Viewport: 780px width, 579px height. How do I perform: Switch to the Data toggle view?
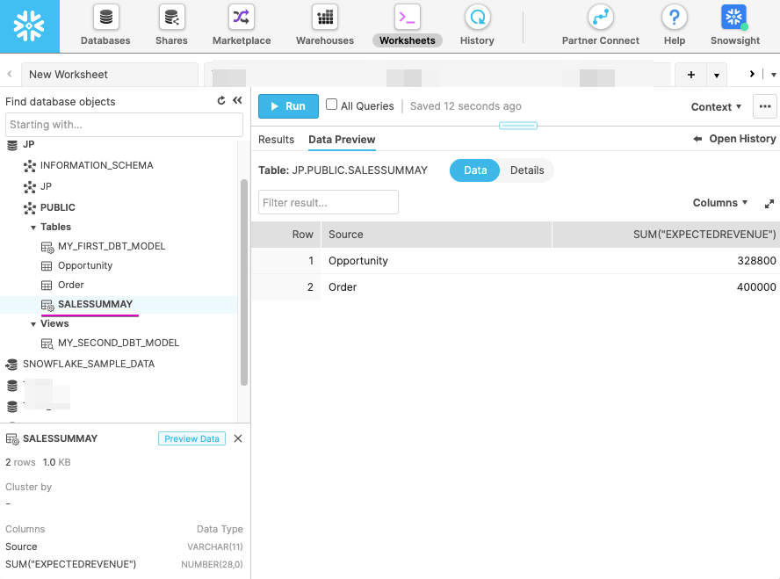point(474,170)
